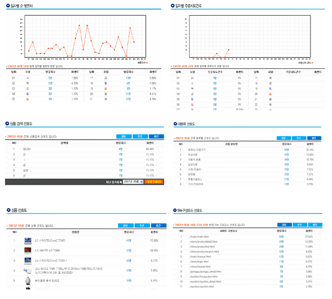Select 월간 tab in 상품 선호도 section
This screenshot has width=332, height=299.
coord(158,226)
